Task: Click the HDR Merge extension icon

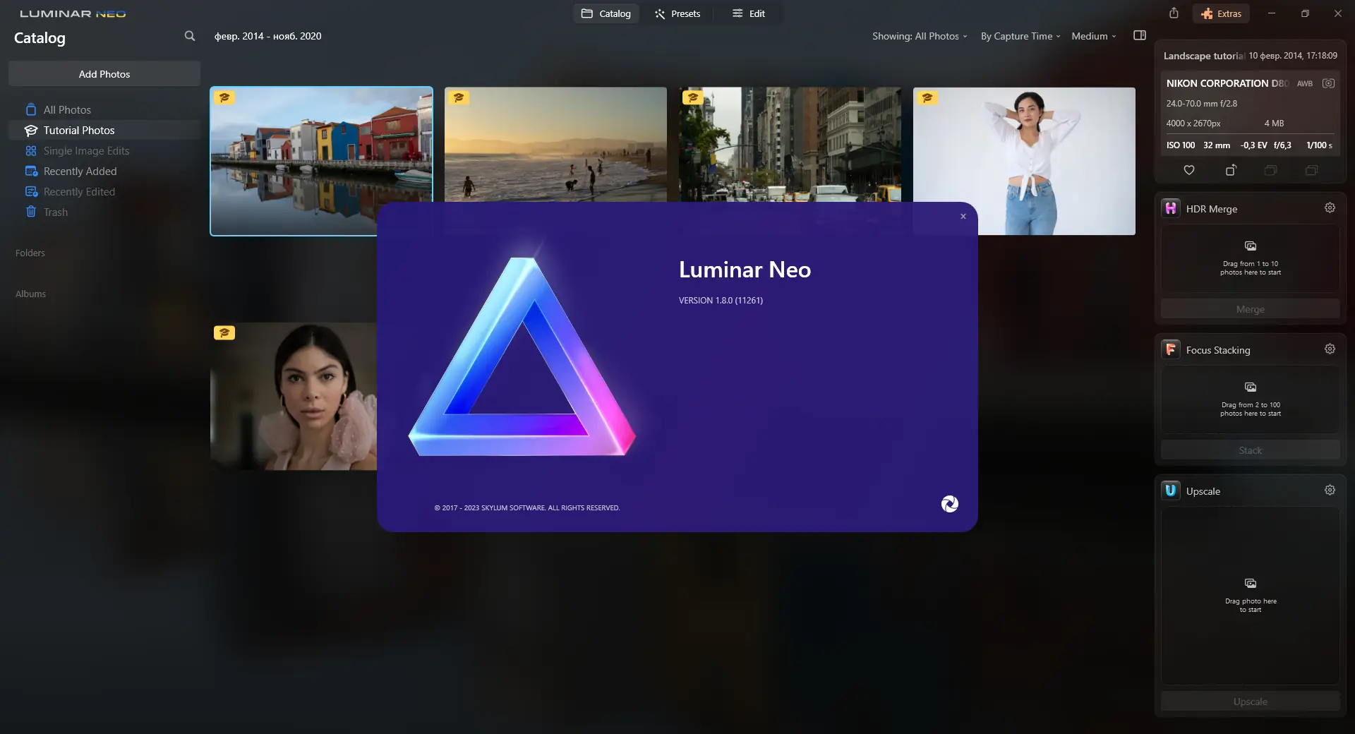Action: [1171, 208]
